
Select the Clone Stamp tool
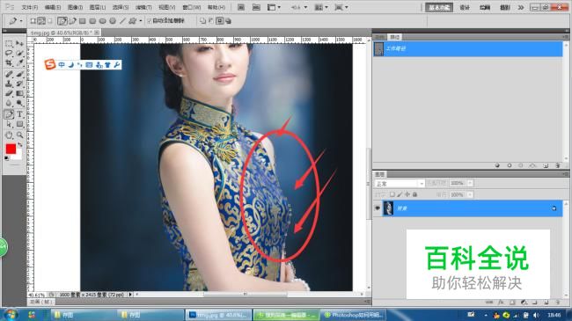pyautogui.click(x=9, y=84)
